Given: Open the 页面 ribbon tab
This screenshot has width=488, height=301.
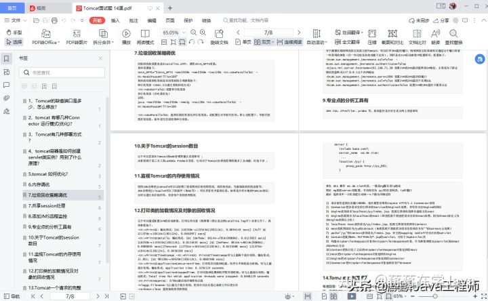Looking at the screenshot, I should [170, 20].
